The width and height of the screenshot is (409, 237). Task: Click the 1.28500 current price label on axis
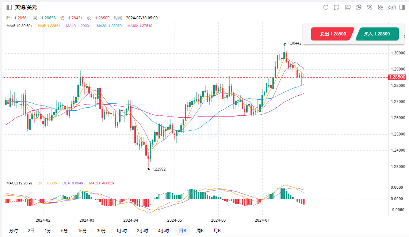coord(397,77)
